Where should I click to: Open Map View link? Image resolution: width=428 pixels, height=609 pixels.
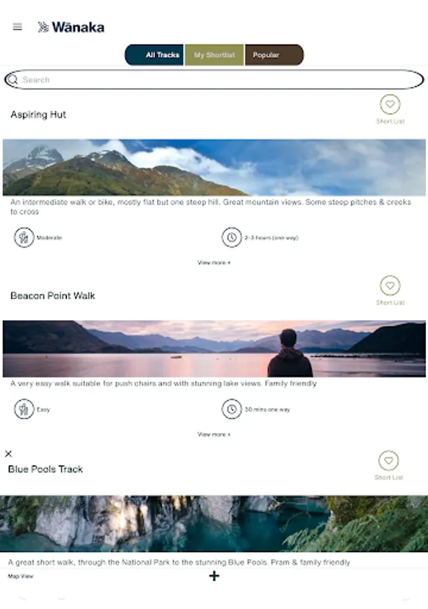tap(20, 577)
